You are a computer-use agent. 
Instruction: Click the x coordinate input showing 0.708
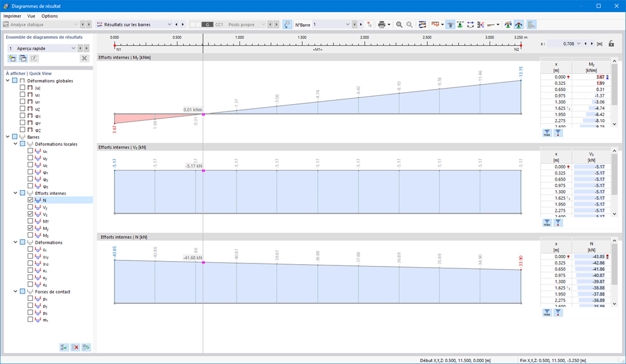pos(569,43)
